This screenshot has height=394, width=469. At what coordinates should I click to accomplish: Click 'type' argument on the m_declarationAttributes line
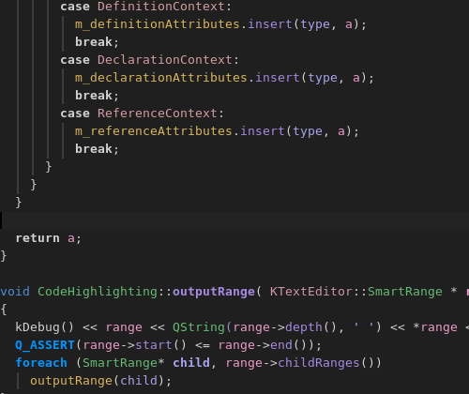tap(323, 79)
